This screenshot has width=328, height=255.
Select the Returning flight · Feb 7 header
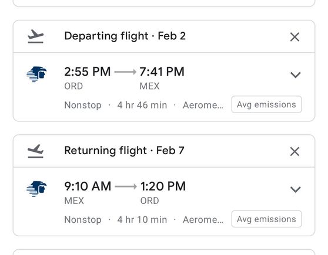[x=124, y=151]
